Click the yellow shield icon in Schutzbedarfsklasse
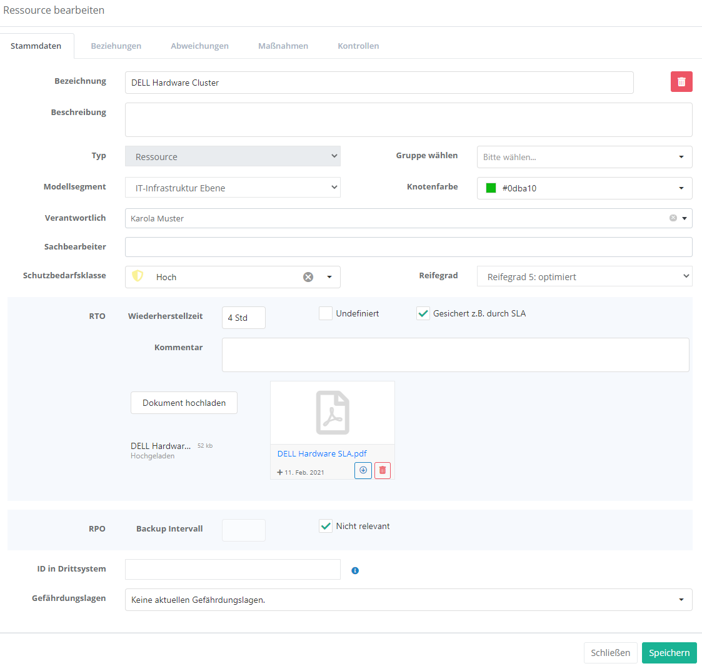This screenshot has width=702, height=666. coord(138,276)
